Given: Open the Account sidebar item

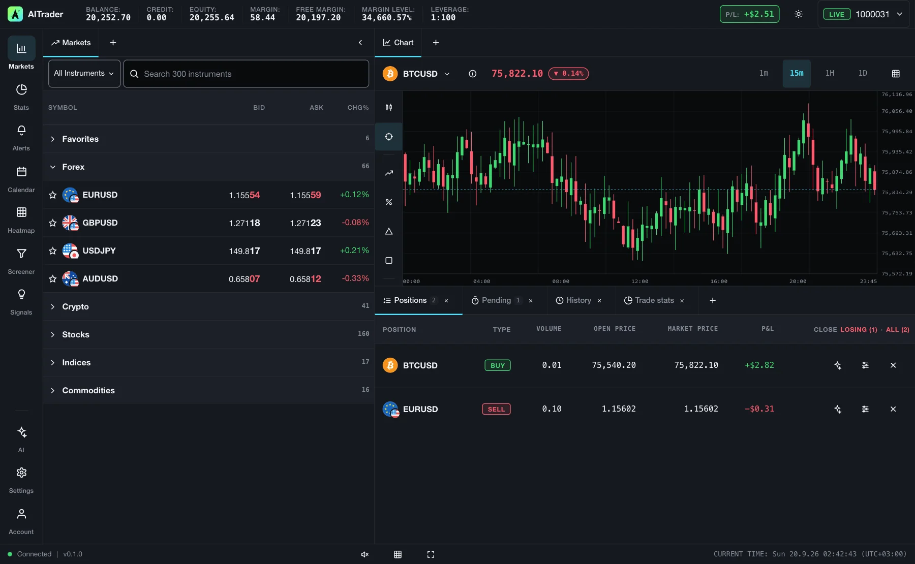Looking at the screenshot, I should (21, 521).
